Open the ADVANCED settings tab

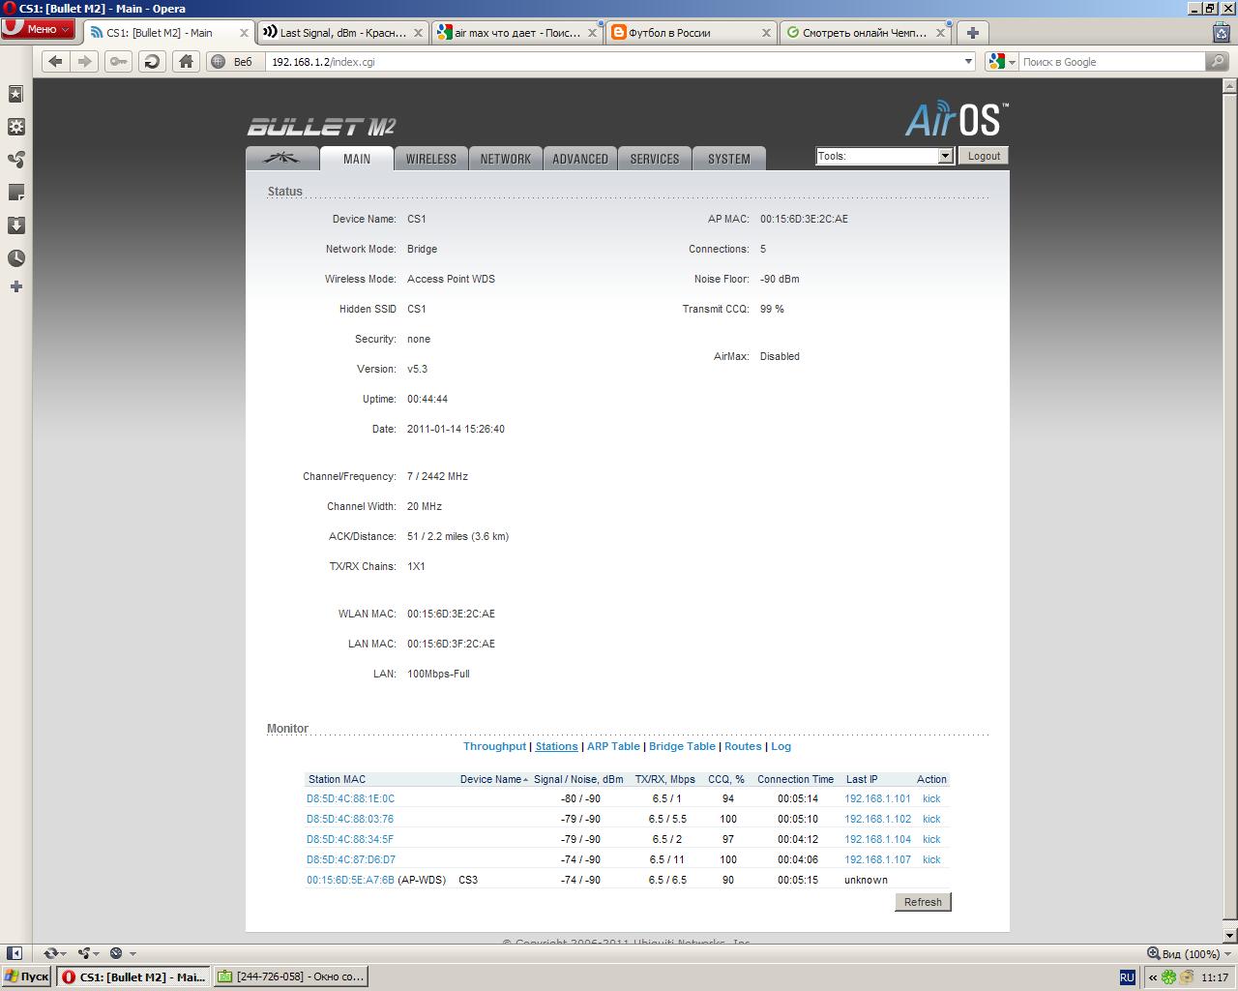click(580, 159)
